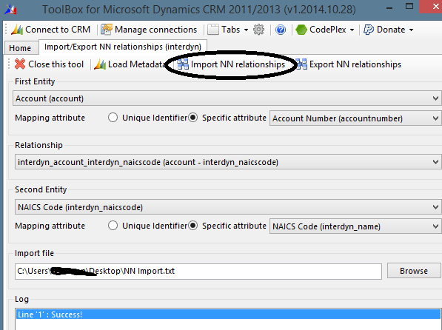Open the Second Entity NAICS Code (interdyn_naicscode) dropdown
This screenshot has height=330, width=442.
point(228,207)
